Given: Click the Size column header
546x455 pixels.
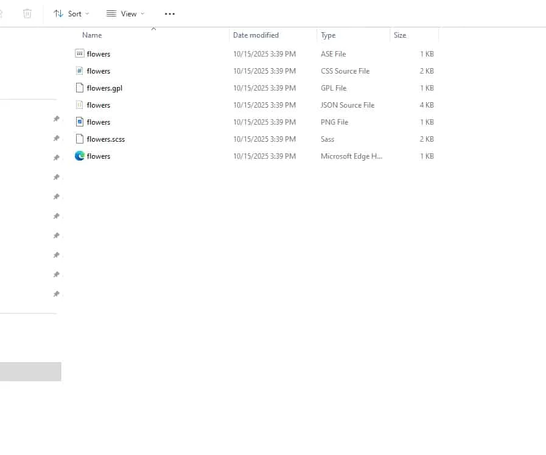Looking at the screenshot, I should pyautogui.click(x=400, y=35).
